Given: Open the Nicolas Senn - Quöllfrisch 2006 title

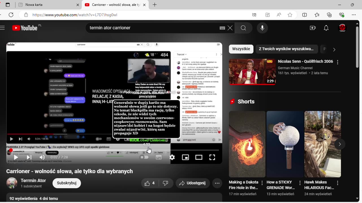Looking at the screenshot, I should click(x=305, y=61).
